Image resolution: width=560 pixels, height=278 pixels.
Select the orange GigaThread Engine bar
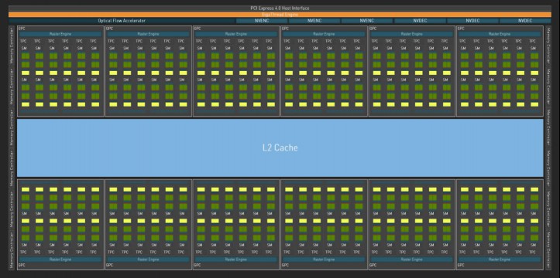pos(280,15)
